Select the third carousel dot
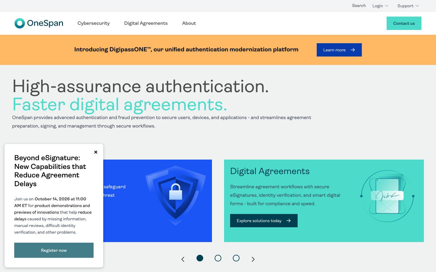Viewport: 436px width, 272px height. point(236,258)
